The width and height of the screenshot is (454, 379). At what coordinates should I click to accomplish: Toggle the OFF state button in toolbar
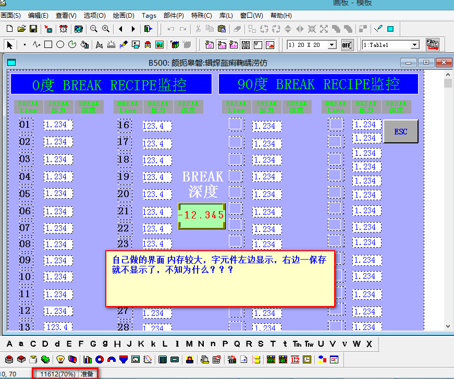point(347,45)
